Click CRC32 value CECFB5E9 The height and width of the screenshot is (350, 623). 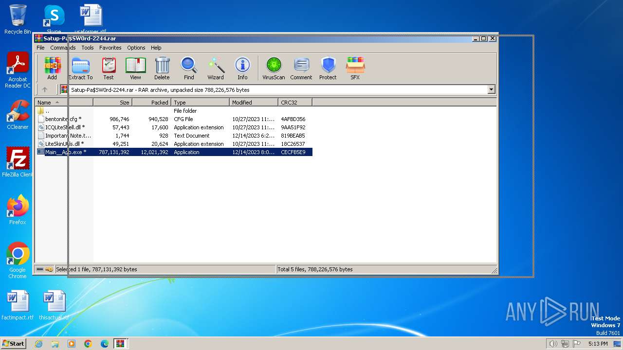[x=293, y=152]
